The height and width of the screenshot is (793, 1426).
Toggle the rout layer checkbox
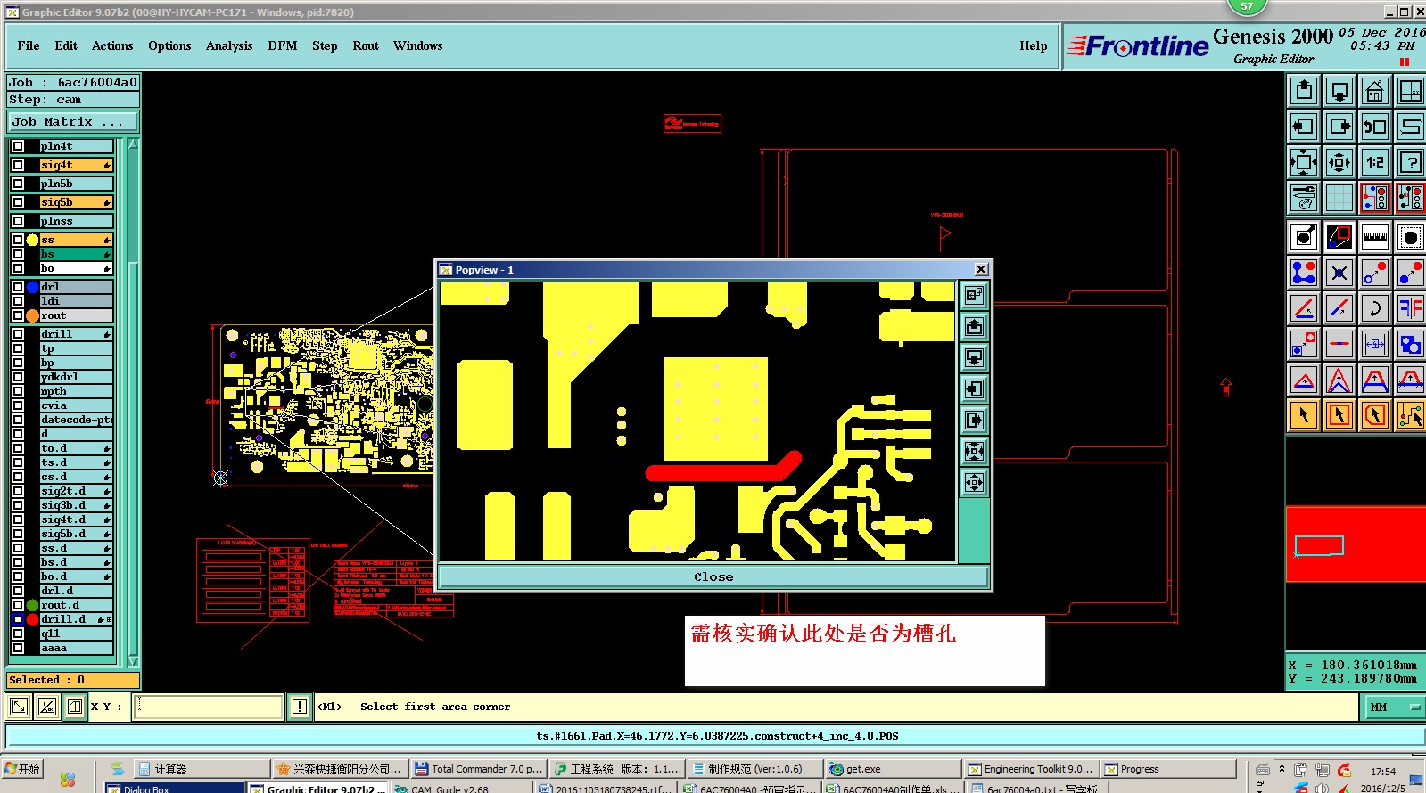[x=18, y=315]
